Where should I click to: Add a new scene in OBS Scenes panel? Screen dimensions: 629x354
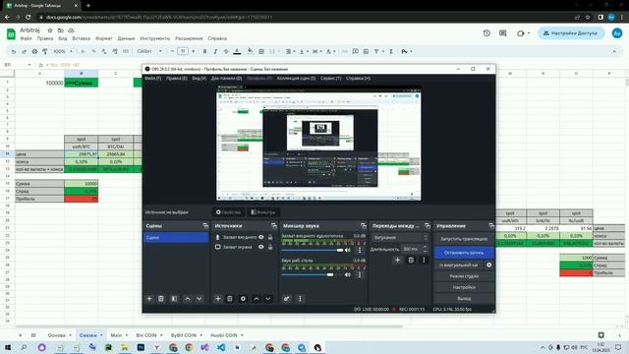(x=149, y=299)
